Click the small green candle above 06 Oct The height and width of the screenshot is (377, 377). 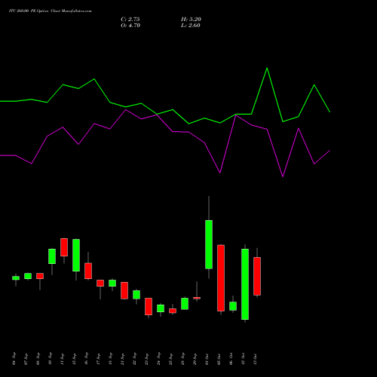(233, 306)
